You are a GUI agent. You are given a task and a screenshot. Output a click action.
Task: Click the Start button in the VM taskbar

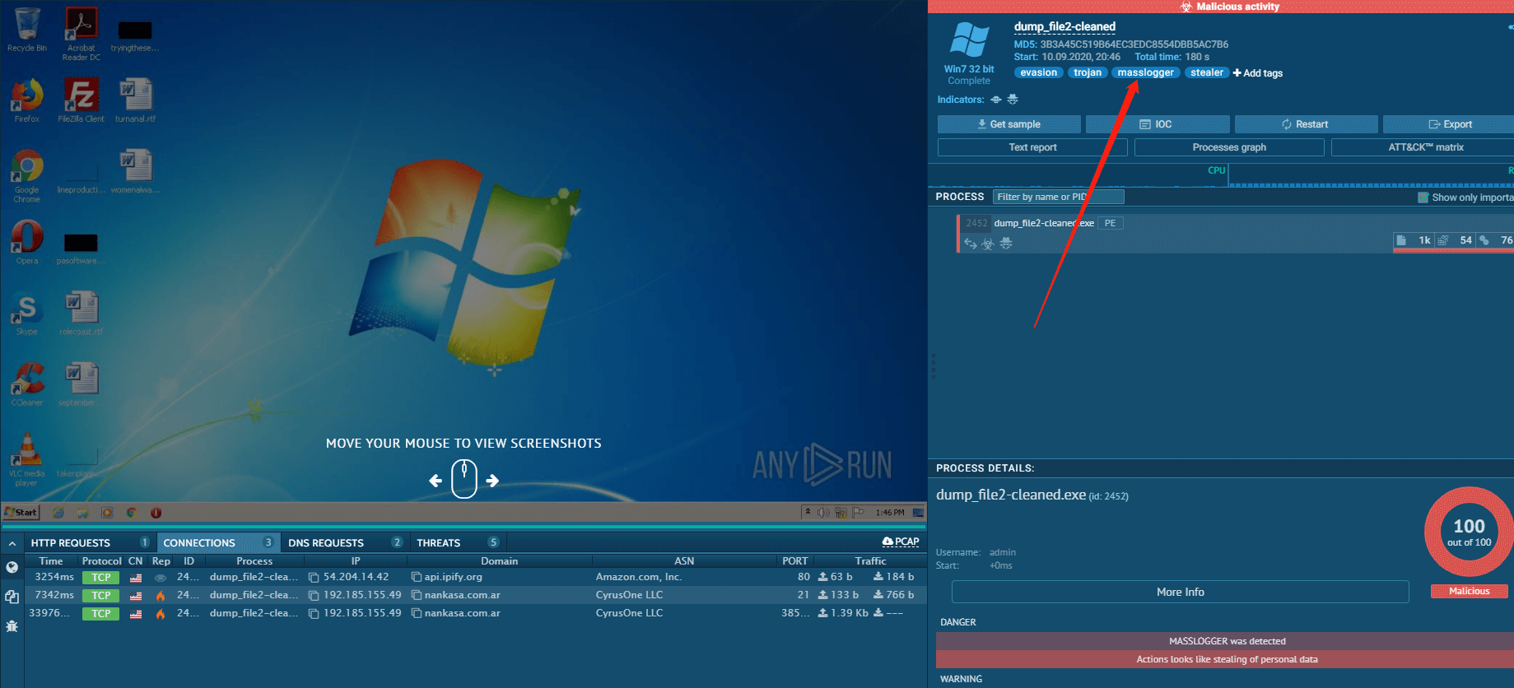click(x=21, y=512)
